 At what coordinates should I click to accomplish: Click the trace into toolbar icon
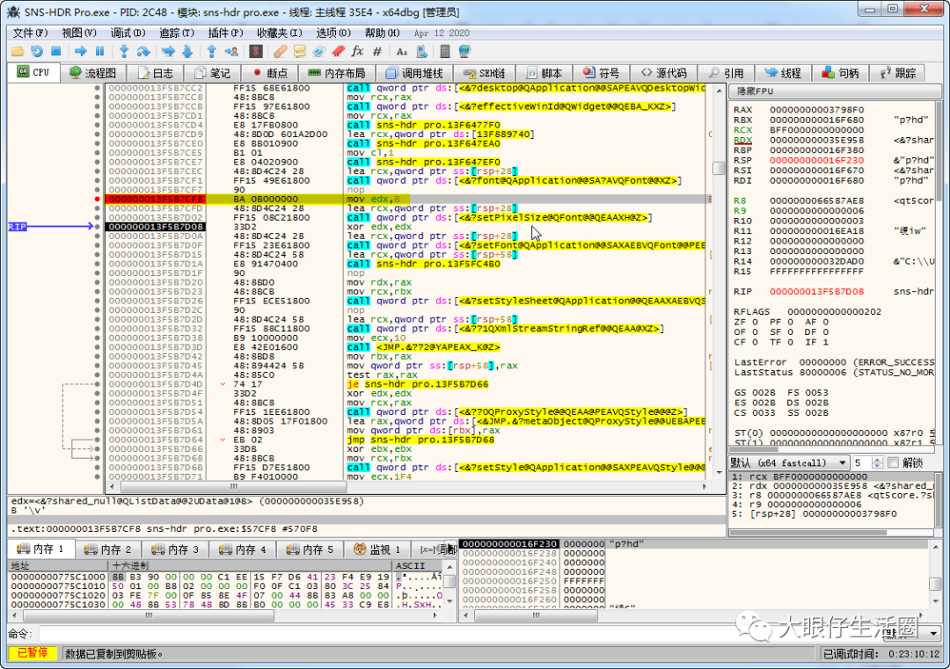[x=168, y=52]
